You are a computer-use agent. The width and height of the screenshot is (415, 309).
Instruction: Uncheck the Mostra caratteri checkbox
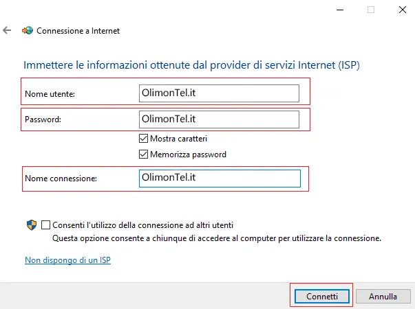tap(144, 139)
